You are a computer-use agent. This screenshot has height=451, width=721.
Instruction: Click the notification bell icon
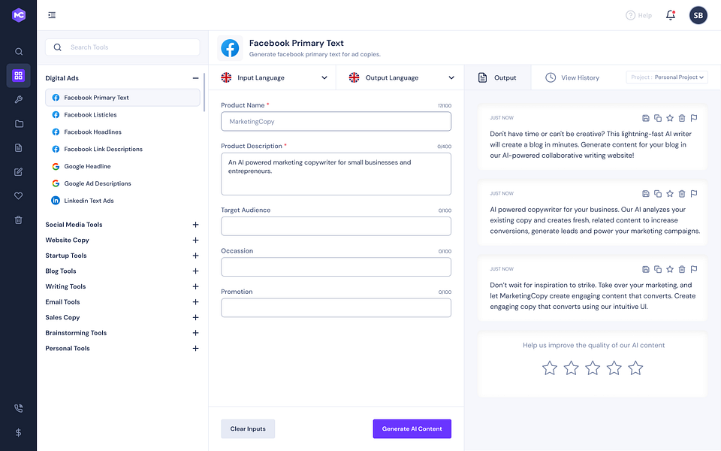coord(671,15)
